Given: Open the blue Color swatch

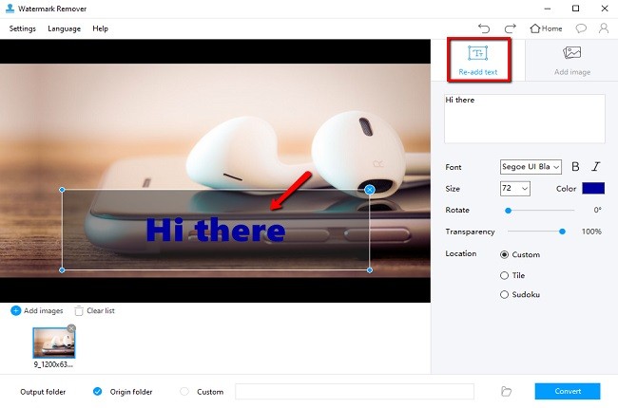Looking at the screenshot, I should click(x=593, y=189).
